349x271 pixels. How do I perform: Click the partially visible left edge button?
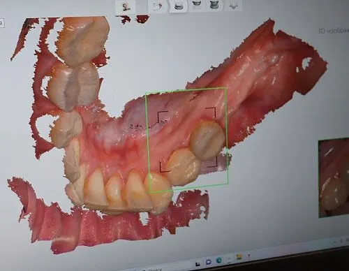coord(2,23)
